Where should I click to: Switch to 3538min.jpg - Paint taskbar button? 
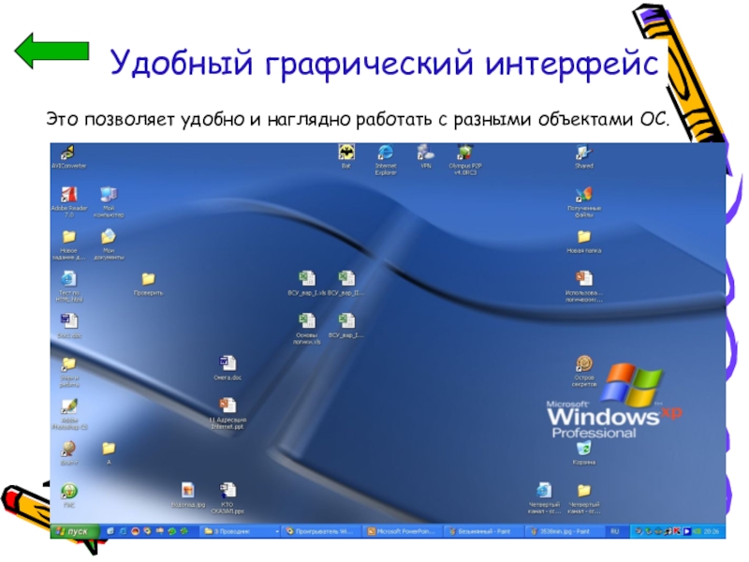coord(565,531)
